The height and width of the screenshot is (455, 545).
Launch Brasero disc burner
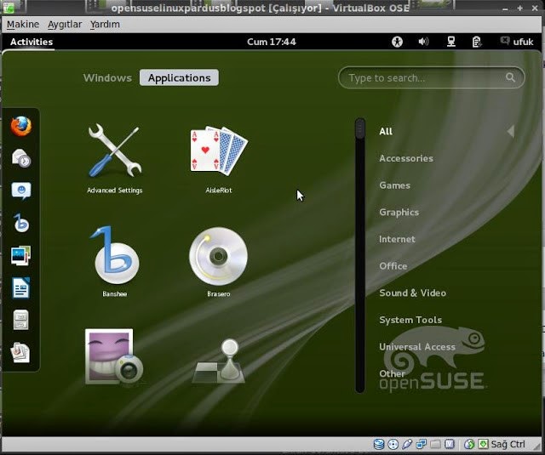pos(219,261)
